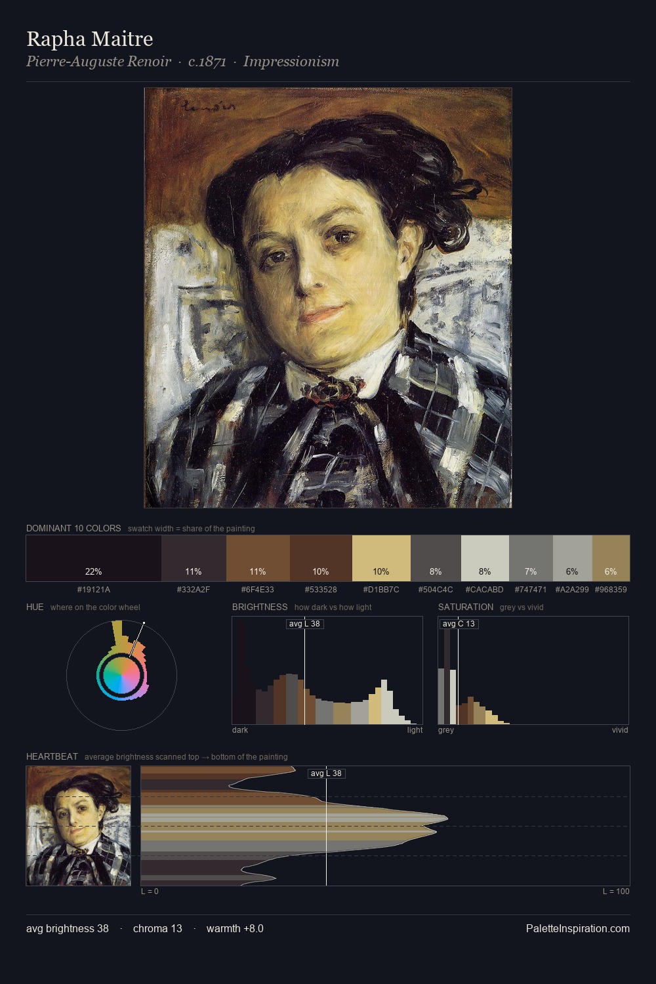Click the '#19121A' hex code label
The image size is (656, 984).
94,590
